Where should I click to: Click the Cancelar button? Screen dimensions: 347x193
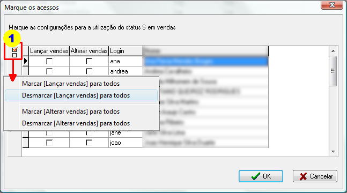315,176
